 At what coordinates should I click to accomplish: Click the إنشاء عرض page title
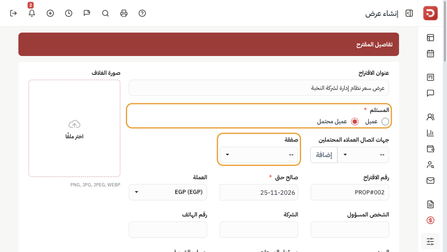(x=382, y=13)
